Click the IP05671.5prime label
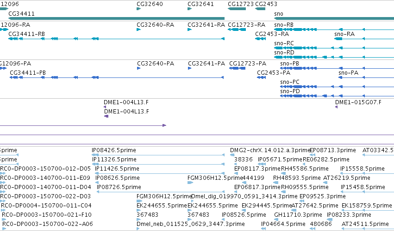 (x=280, y=160)
